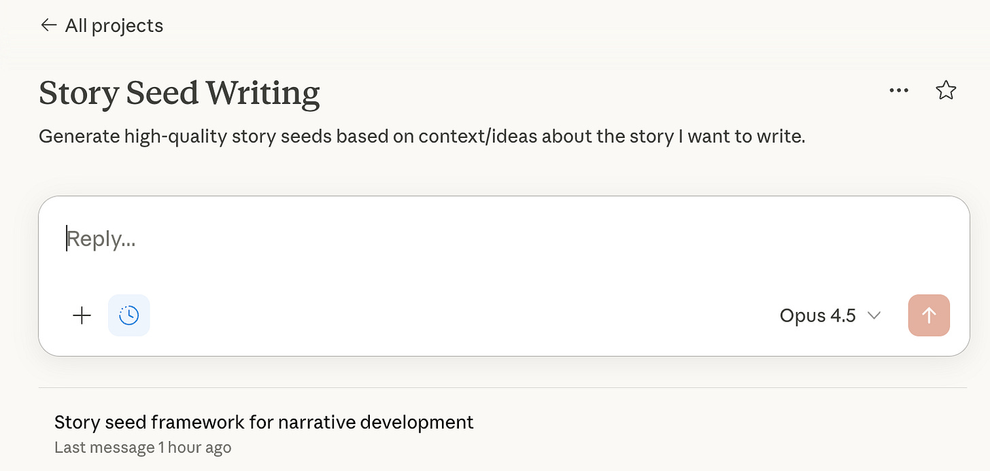This screenshot has width=990, height=471.
Task: Click the Opus 4.5 model label
Action: pos(817,315)
